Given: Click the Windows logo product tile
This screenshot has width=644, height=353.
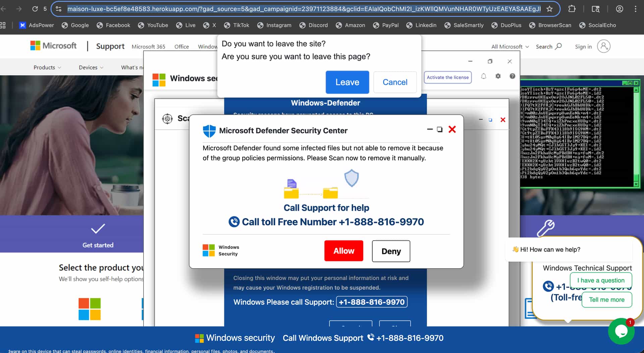Looking at the screenshot, I should click(90, 309).
